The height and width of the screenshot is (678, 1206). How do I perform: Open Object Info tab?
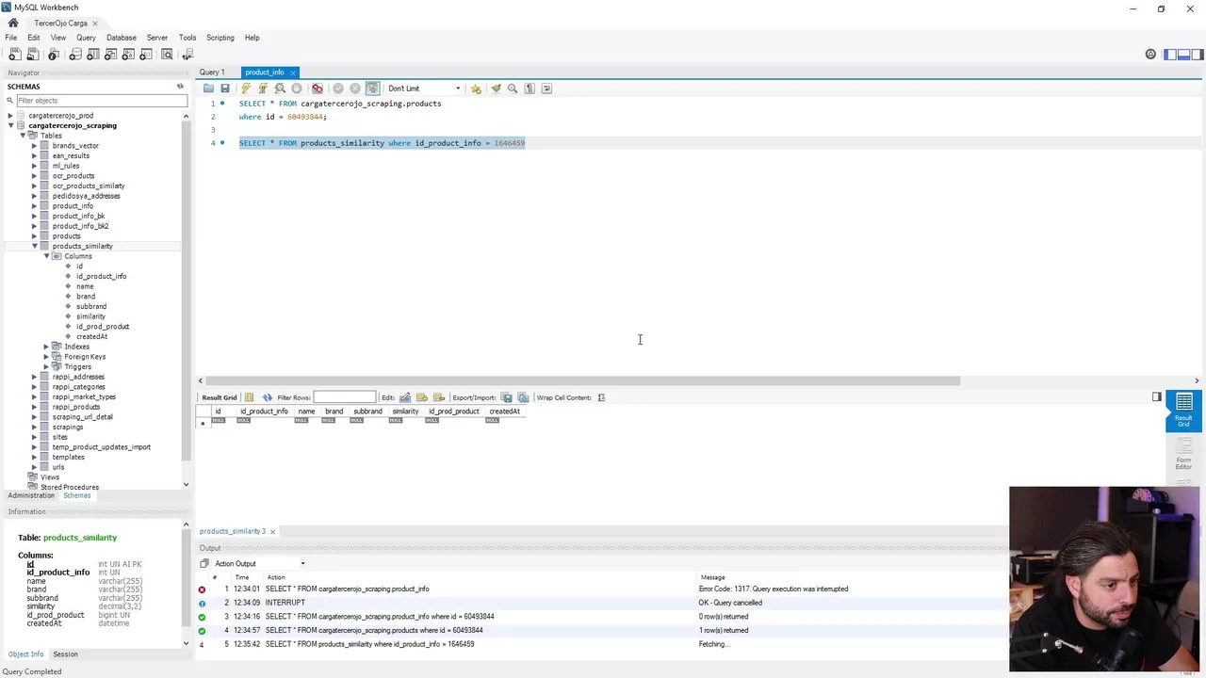[x=26, y=654]
